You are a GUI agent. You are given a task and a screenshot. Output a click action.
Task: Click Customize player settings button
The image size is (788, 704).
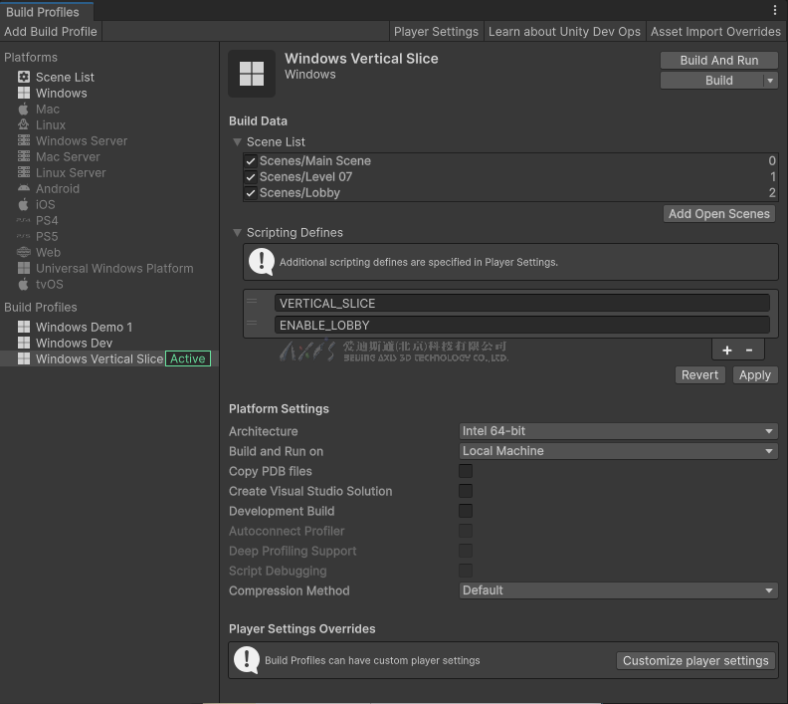tap(695, 660)
